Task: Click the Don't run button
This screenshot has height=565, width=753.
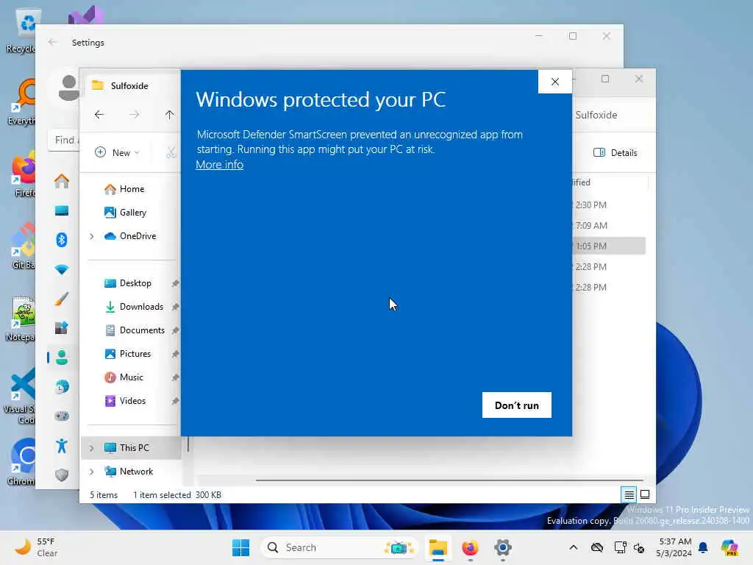Action: [517, 405]
